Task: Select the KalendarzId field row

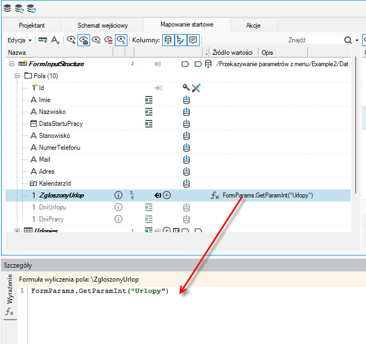Action: tap(178, 183)
